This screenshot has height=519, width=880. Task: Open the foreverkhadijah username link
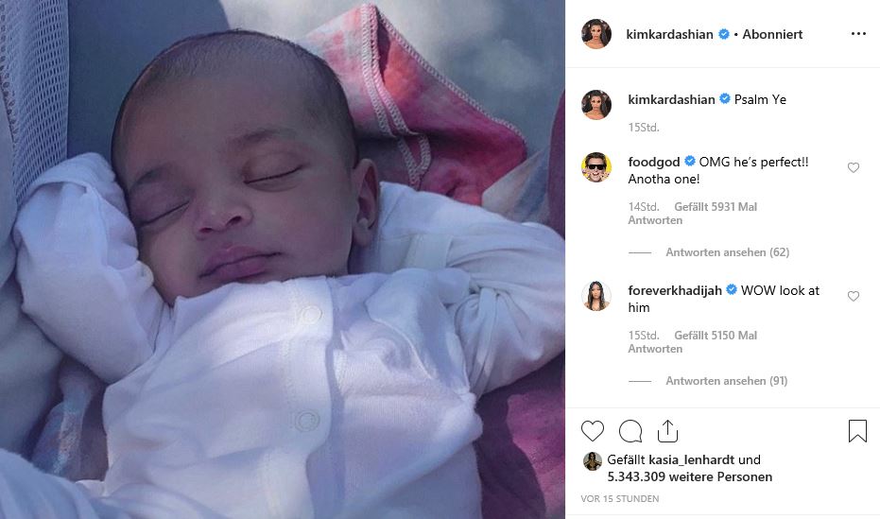point(675,290)
